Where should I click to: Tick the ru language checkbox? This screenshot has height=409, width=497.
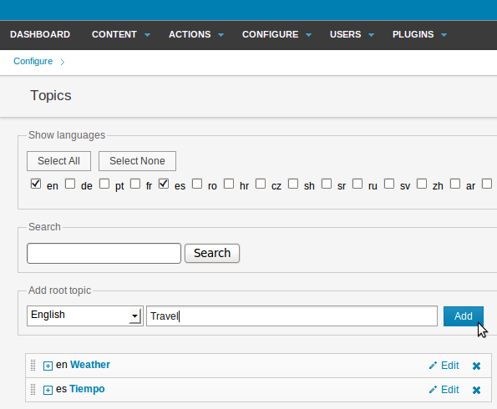[x=358, y=184]
